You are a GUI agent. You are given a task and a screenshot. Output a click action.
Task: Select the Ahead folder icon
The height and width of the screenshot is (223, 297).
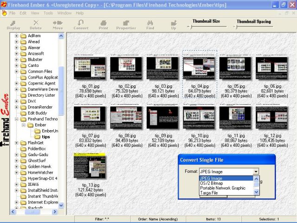pyautogui.click(x=23, y=42)
